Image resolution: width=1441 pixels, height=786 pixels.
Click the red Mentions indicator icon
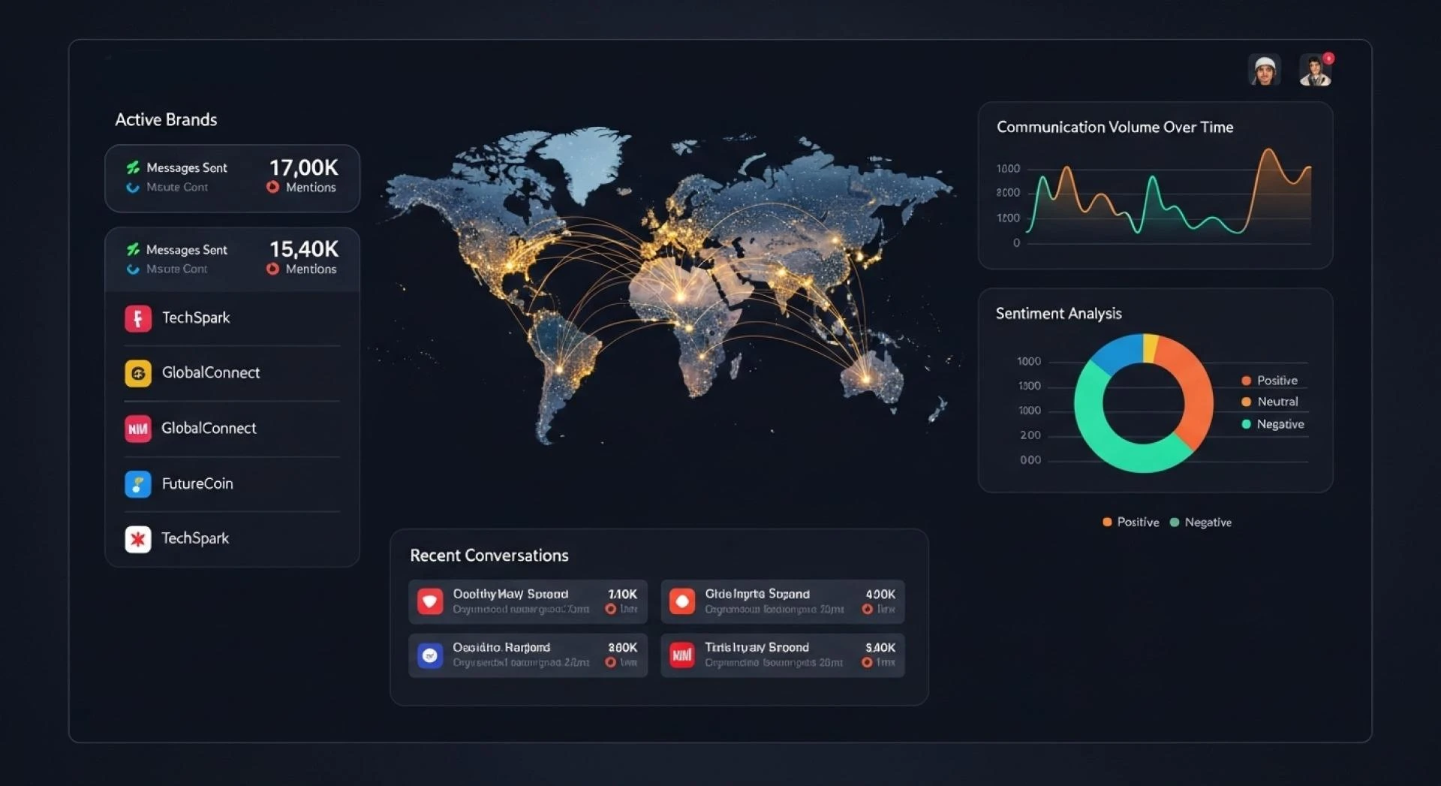[x=273, y=188]
